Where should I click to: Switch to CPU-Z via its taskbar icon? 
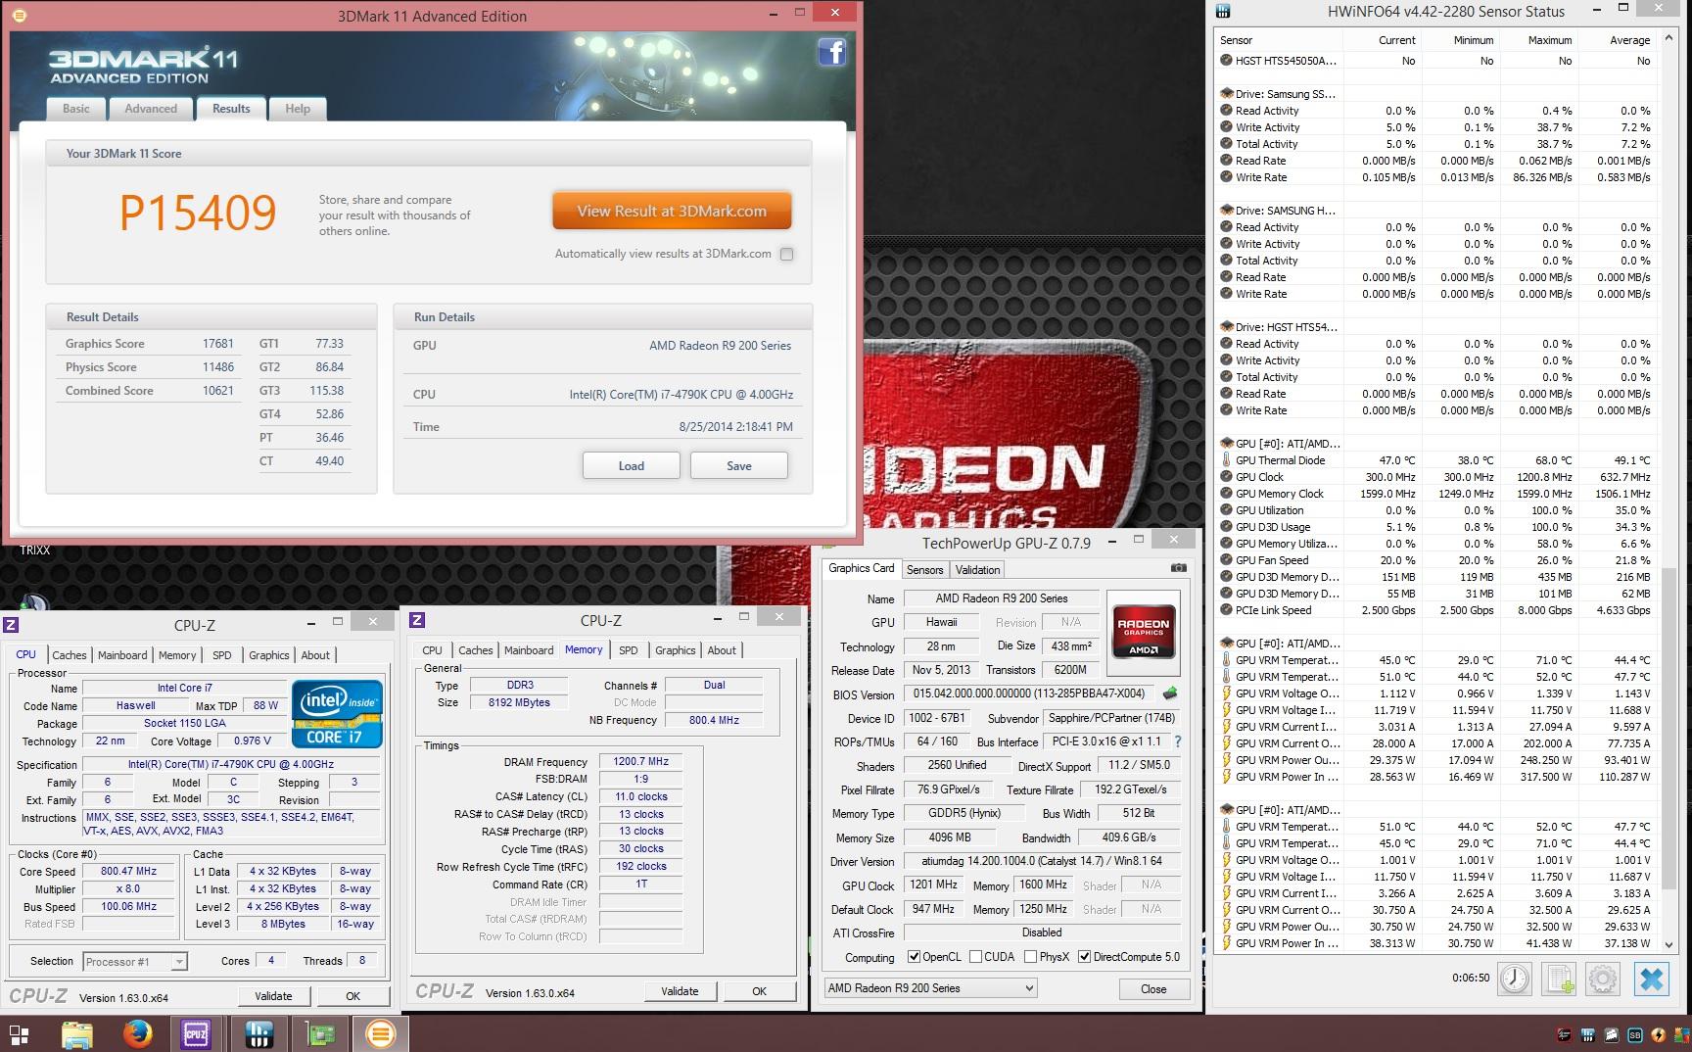coord(196,1034)
